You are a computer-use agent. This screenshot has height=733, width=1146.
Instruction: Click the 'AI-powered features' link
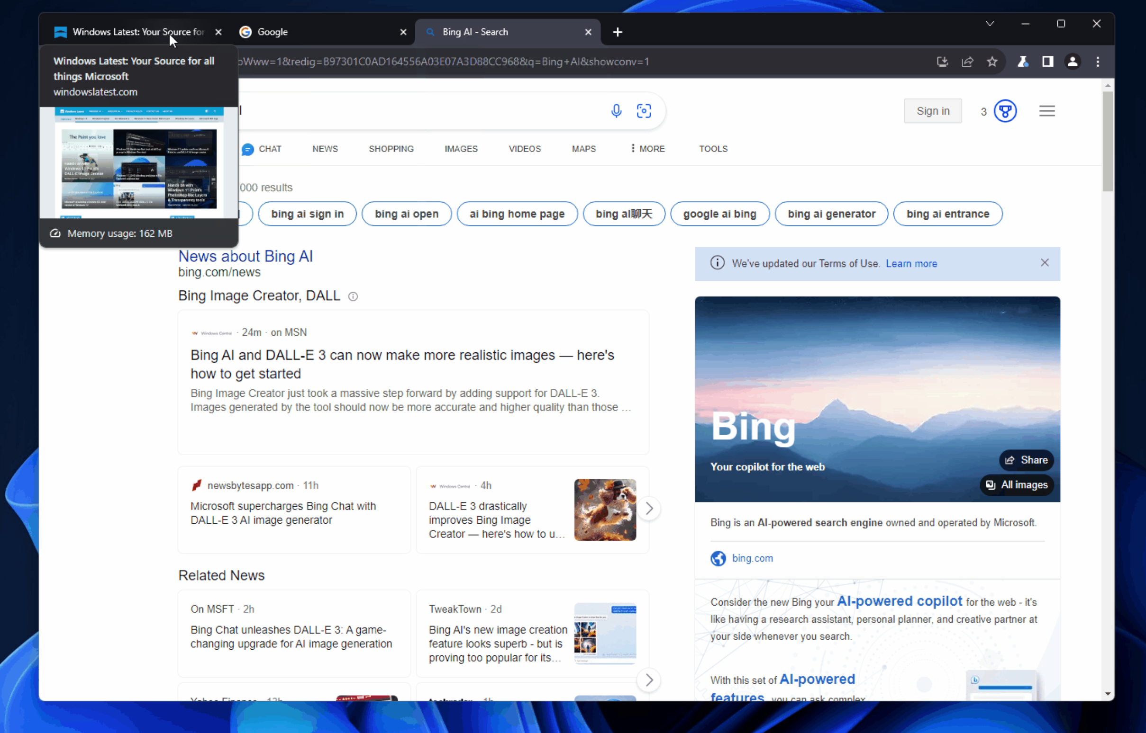point(782,688)
